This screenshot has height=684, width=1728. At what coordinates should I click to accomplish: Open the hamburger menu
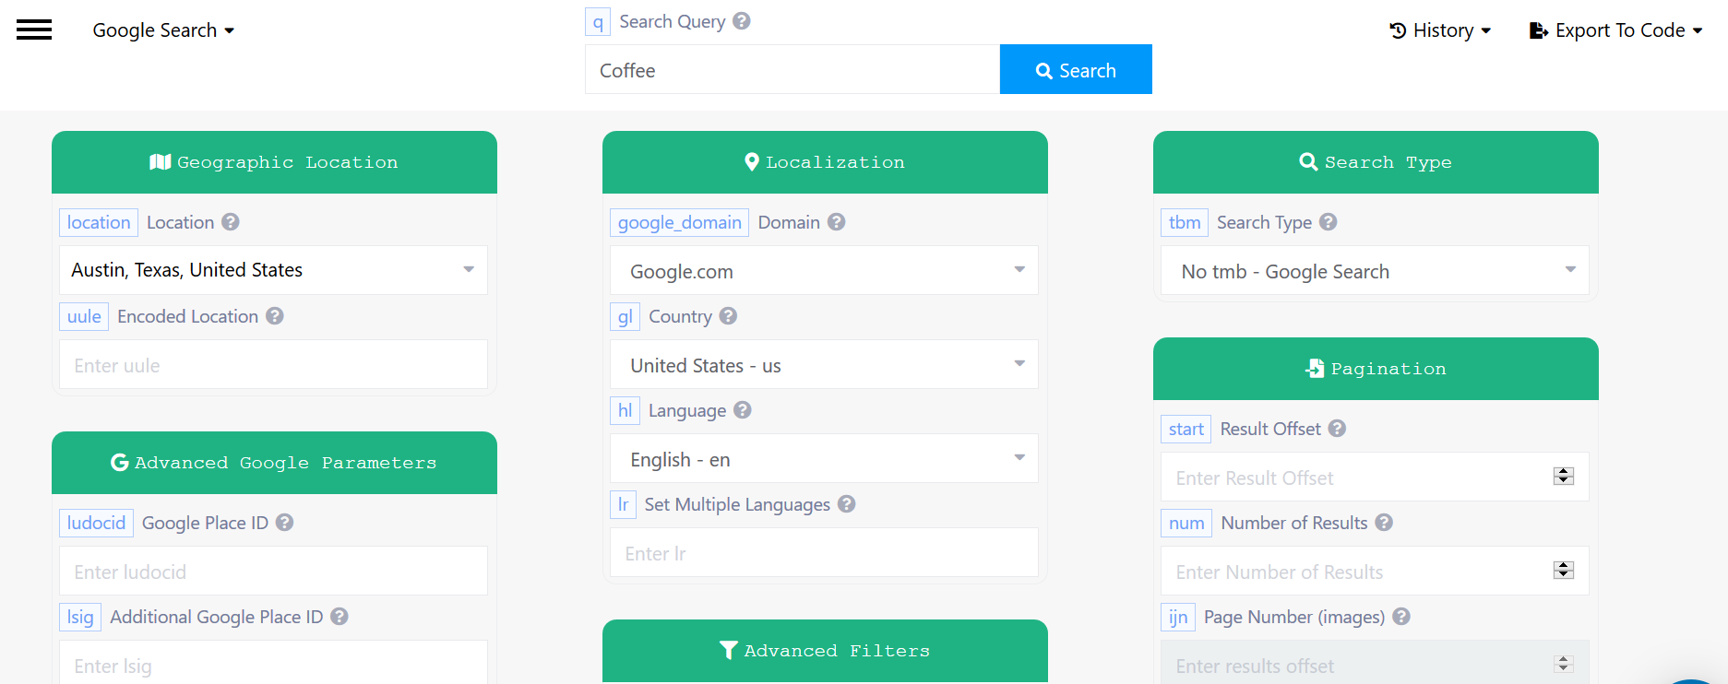(x=34, y=30)
